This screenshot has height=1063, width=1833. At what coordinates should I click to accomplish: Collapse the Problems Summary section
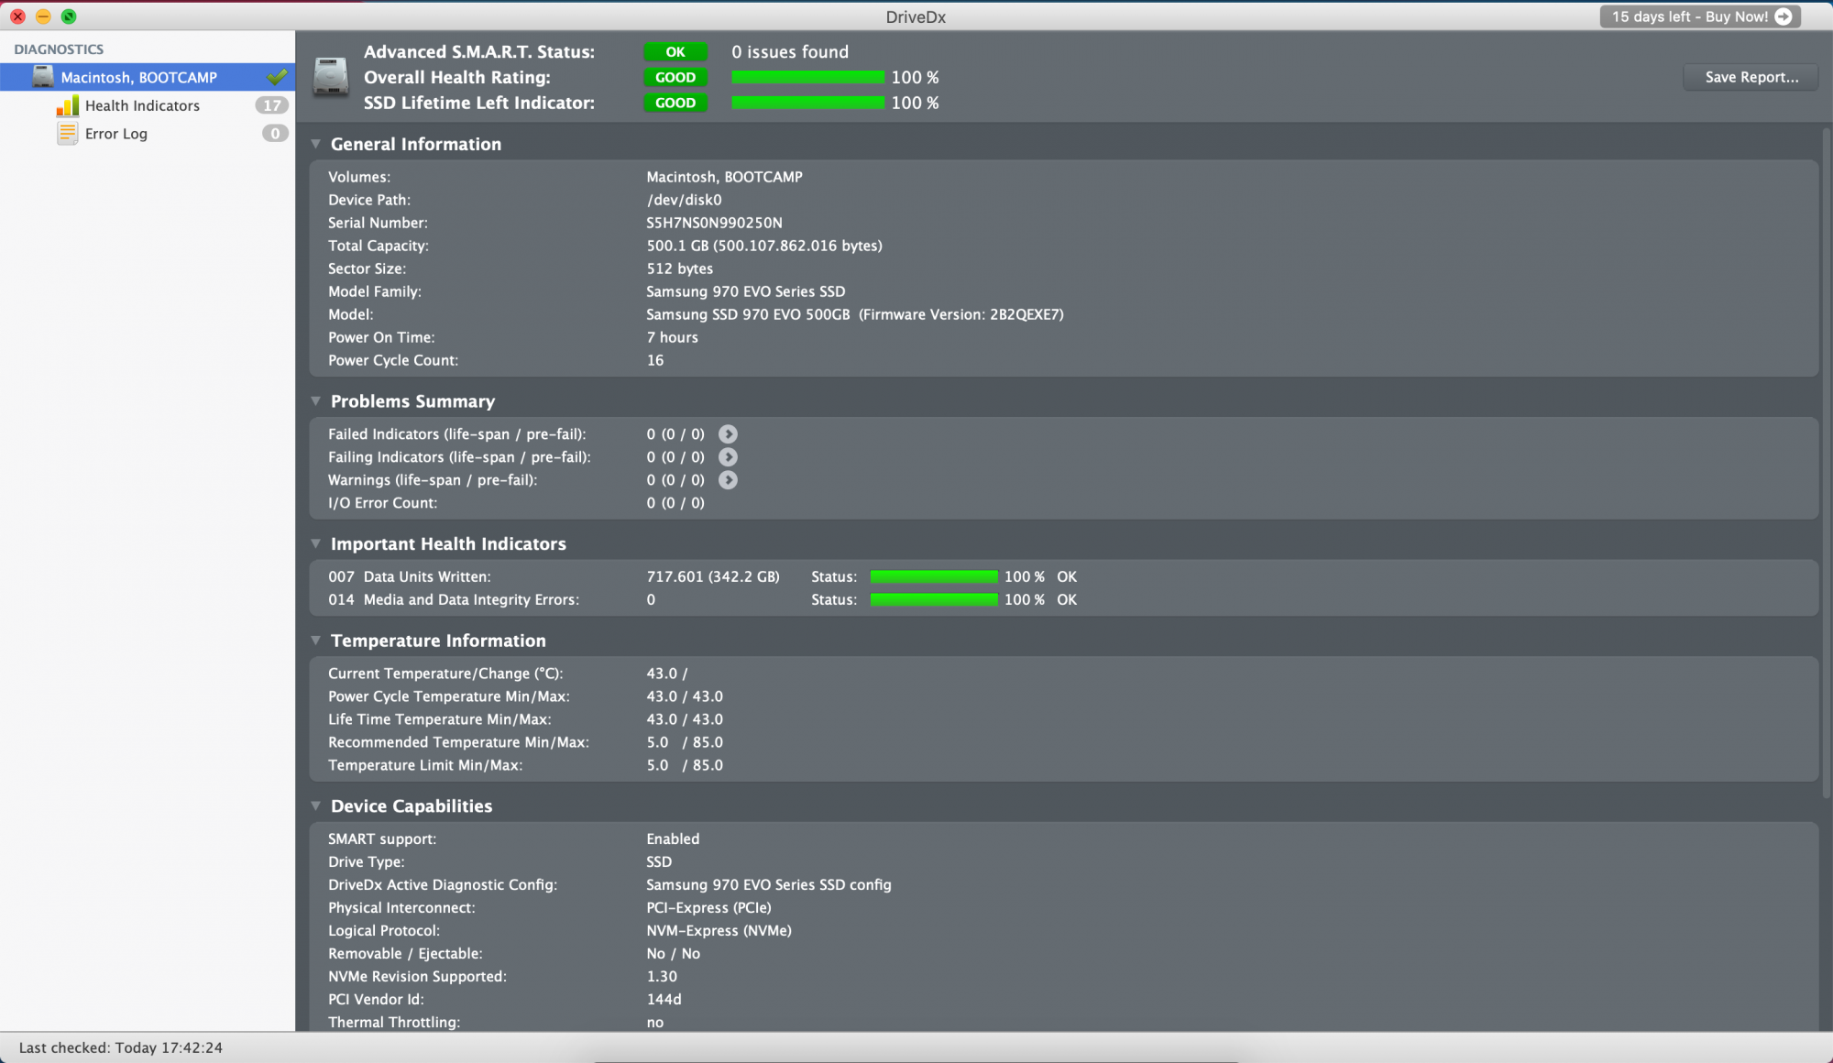coord(316,401)
